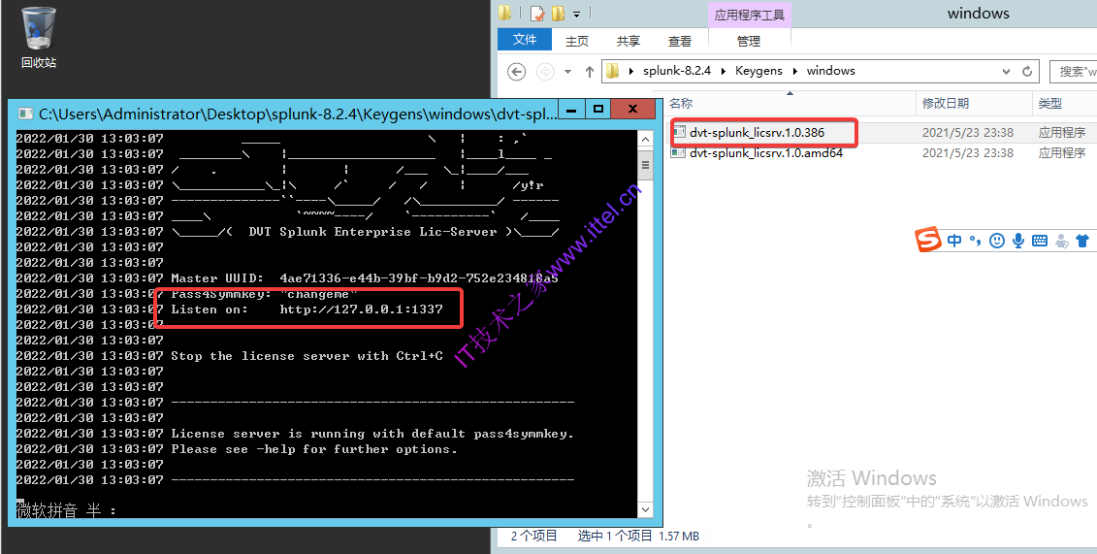Click the New Folder quick access icon
Screen dimensions: 1097x554
pos(558,13)
